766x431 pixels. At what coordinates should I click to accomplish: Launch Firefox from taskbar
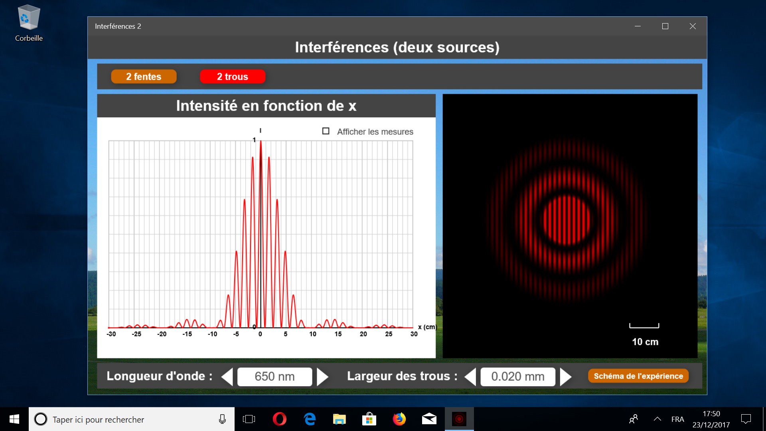coord(399,419)
